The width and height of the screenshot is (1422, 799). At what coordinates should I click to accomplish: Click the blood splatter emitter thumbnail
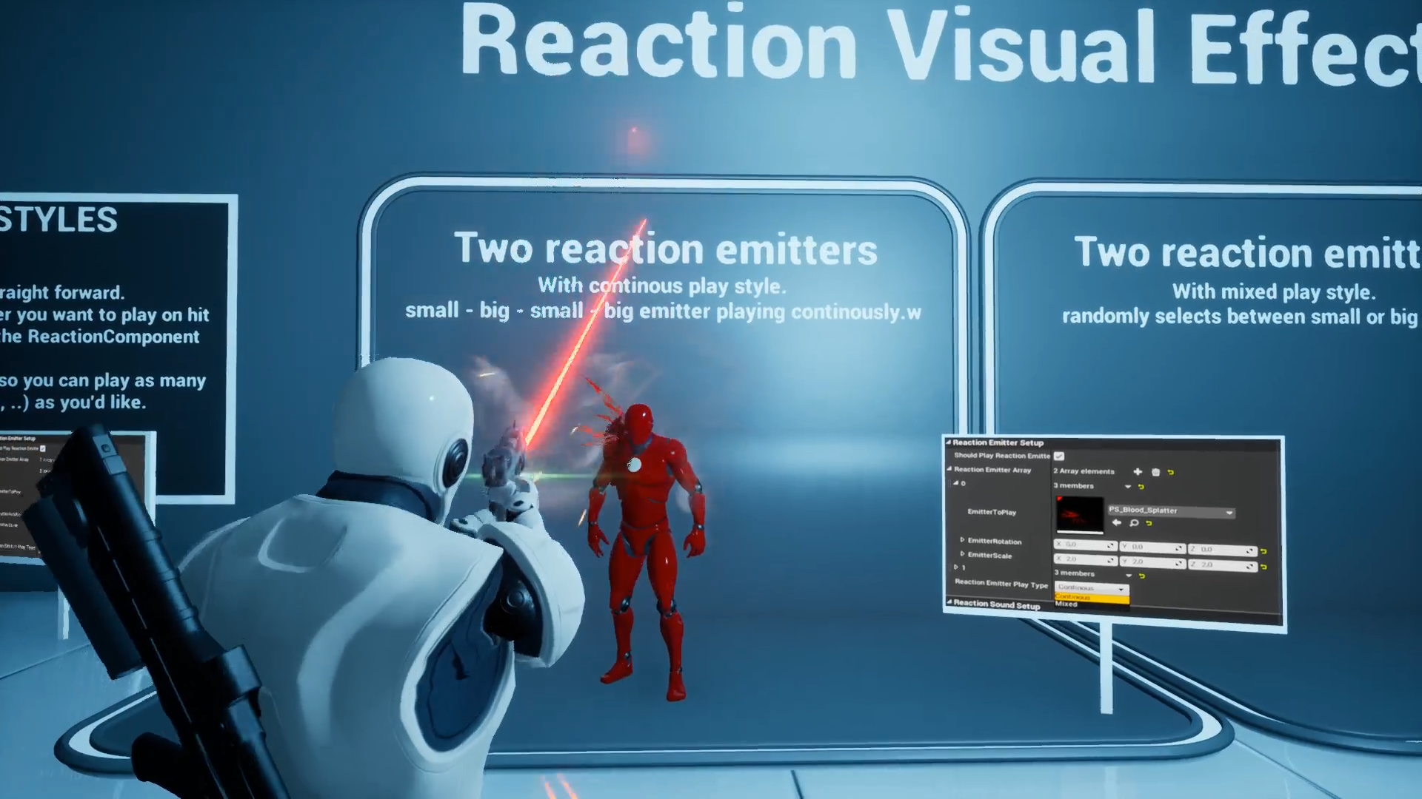pyautogui.click(x=1080, y=514)
